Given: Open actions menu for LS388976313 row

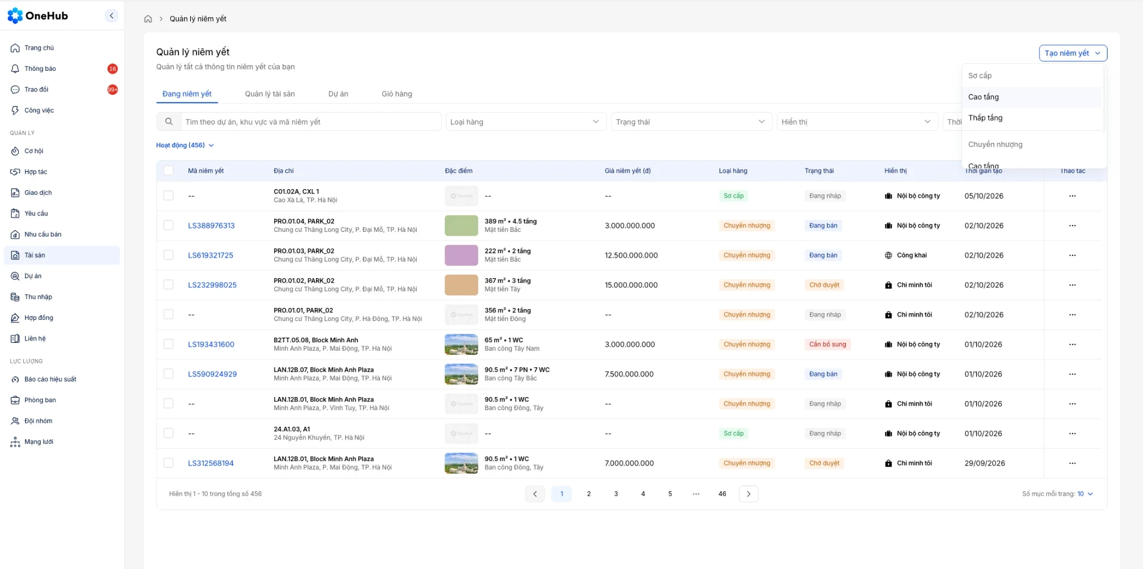Looking at the screenshot, I should (x=1072, y=226).
